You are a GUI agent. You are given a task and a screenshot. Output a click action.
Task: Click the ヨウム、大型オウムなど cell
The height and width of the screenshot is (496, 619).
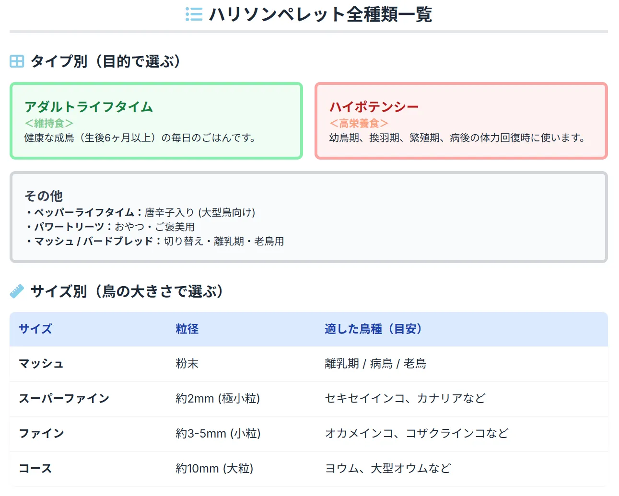(388, 469)
